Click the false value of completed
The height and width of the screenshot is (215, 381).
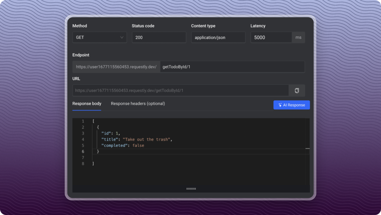tap(138, 145)
